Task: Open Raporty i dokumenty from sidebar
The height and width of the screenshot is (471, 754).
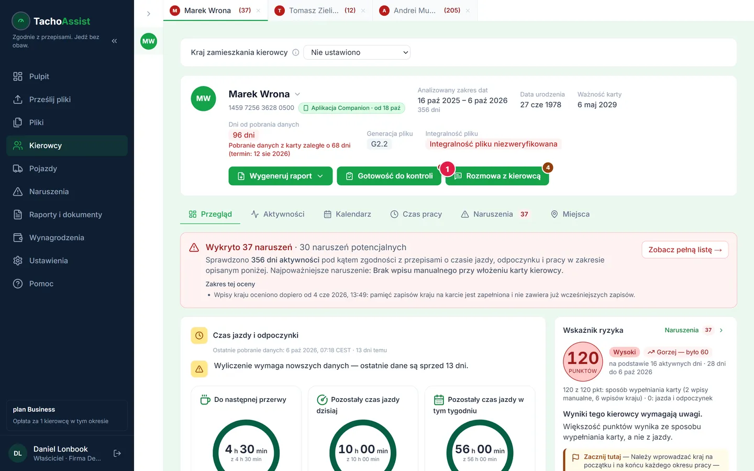Action: [x=67, y=215]
